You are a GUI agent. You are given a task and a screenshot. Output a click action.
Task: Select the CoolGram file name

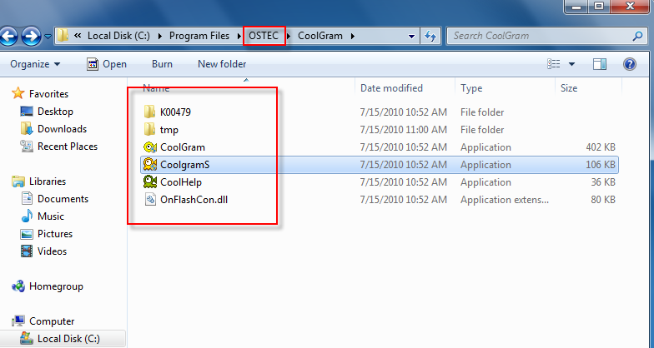click(x=182, y=147)
